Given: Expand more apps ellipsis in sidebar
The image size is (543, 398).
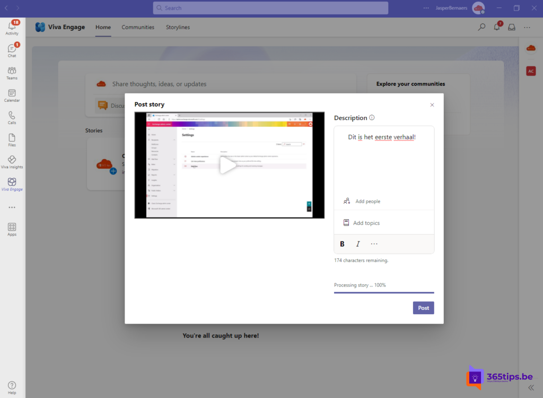Looking at the screenshot, I should 12,207.
